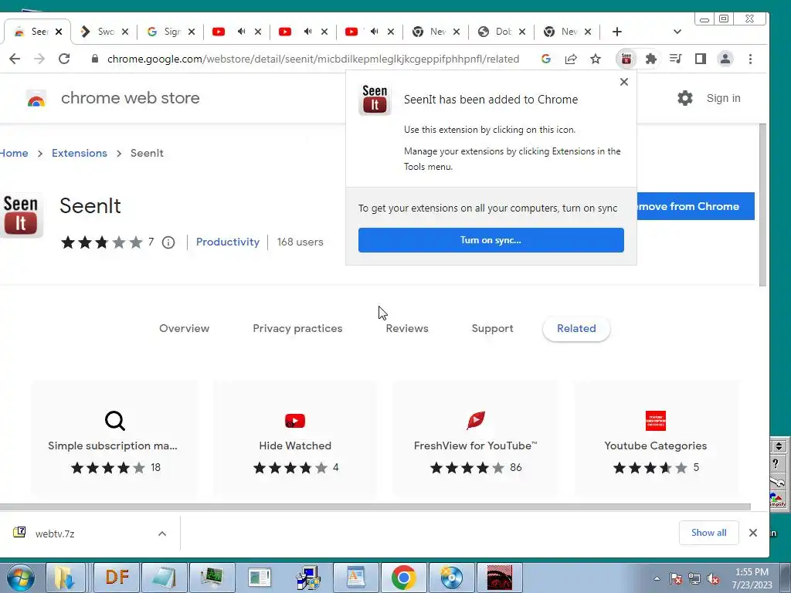Open the profile avatar menu

725,59
